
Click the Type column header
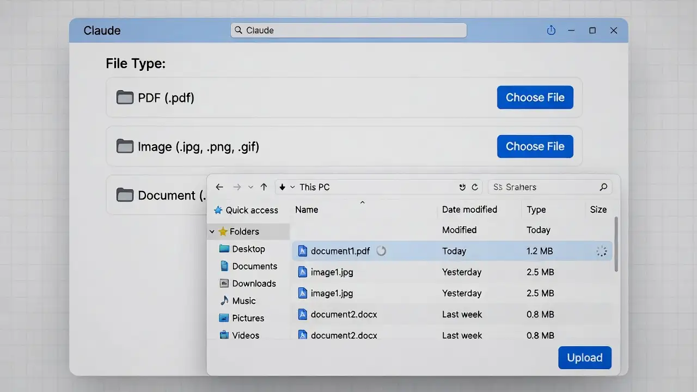[x=536, y=210]
